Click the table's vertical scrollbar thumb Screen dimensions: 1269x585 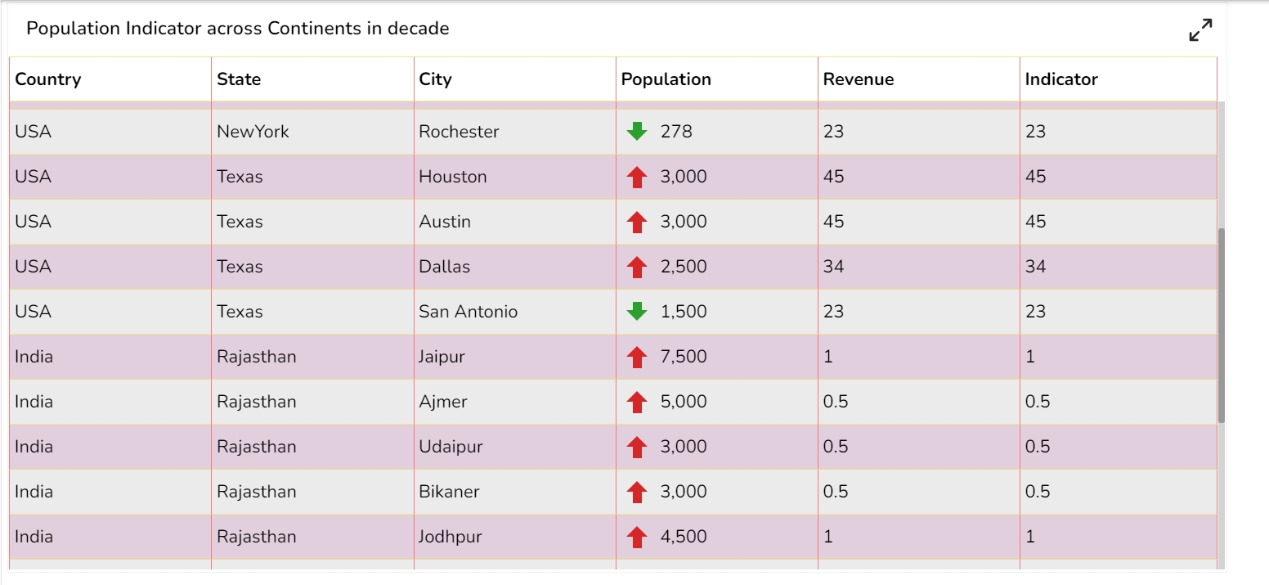pos(1222,326)
